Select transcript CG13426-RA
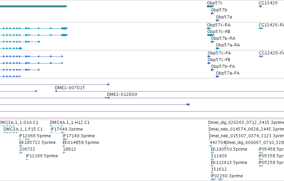284x181 pixels. coord(271,25)
